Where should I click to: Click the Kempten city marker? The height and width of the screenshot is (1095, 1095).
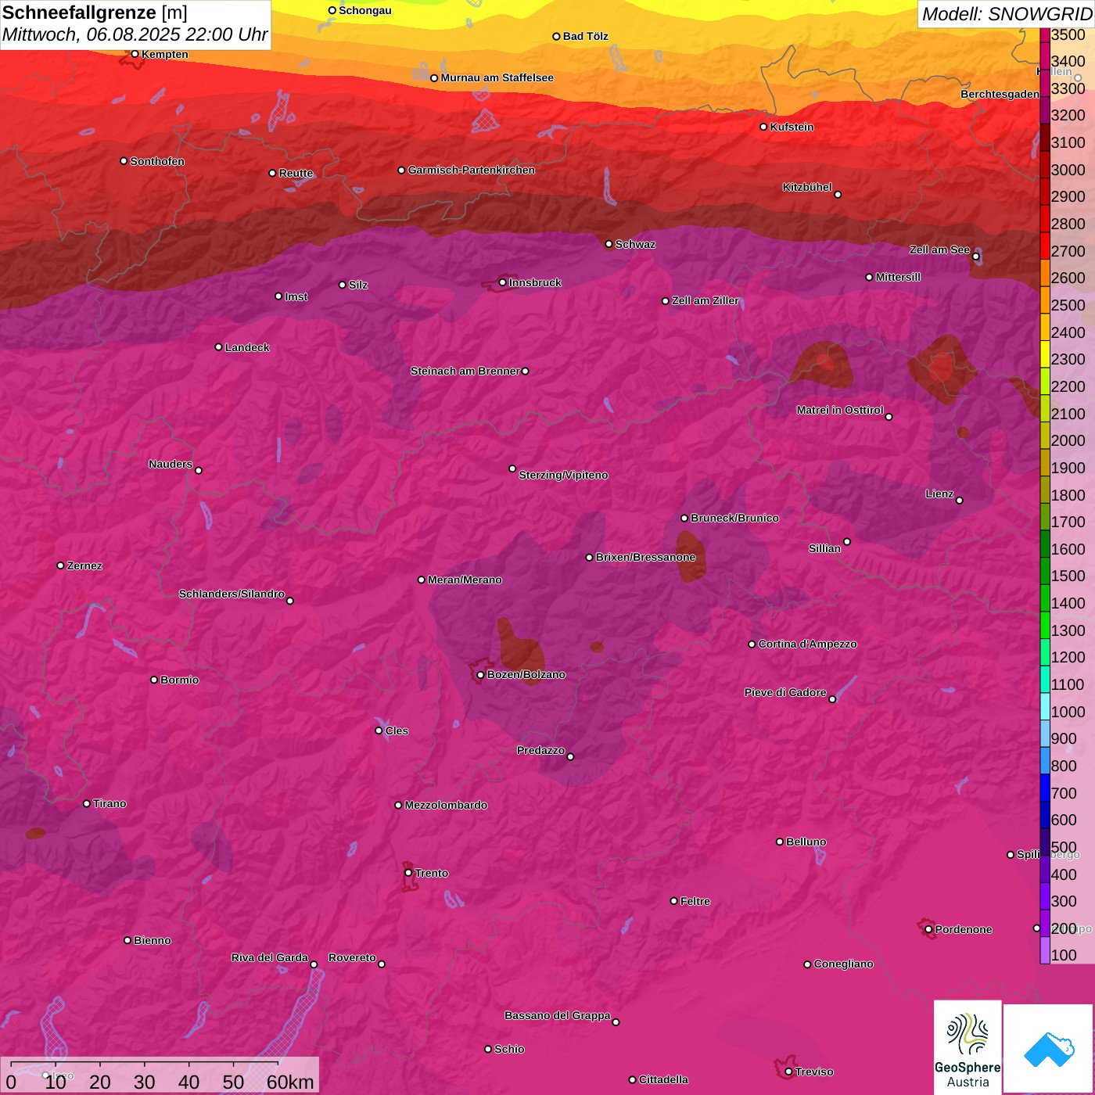pyautogui.click(x=135, y=54)
